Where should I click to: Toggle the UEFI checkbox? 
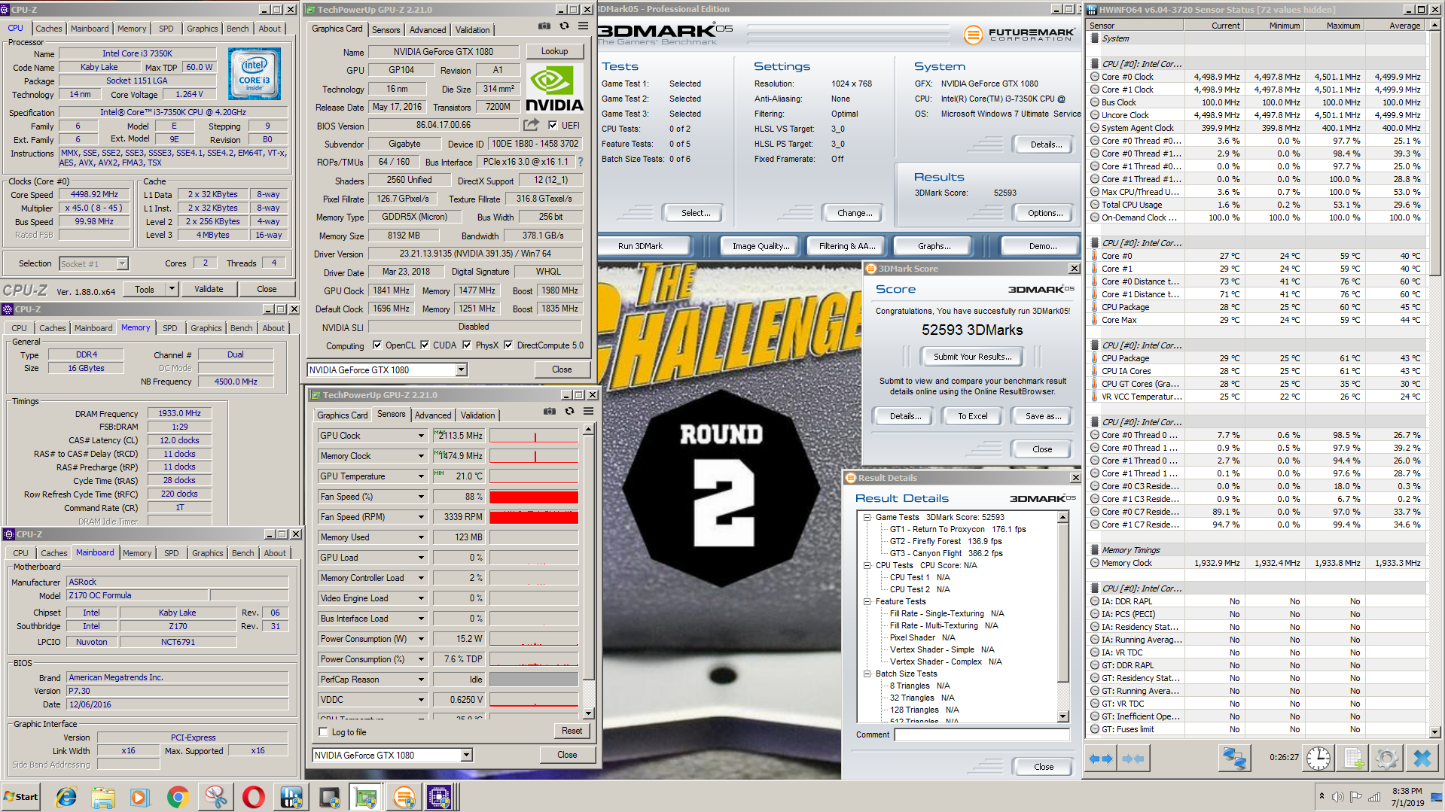pos(553,126)
